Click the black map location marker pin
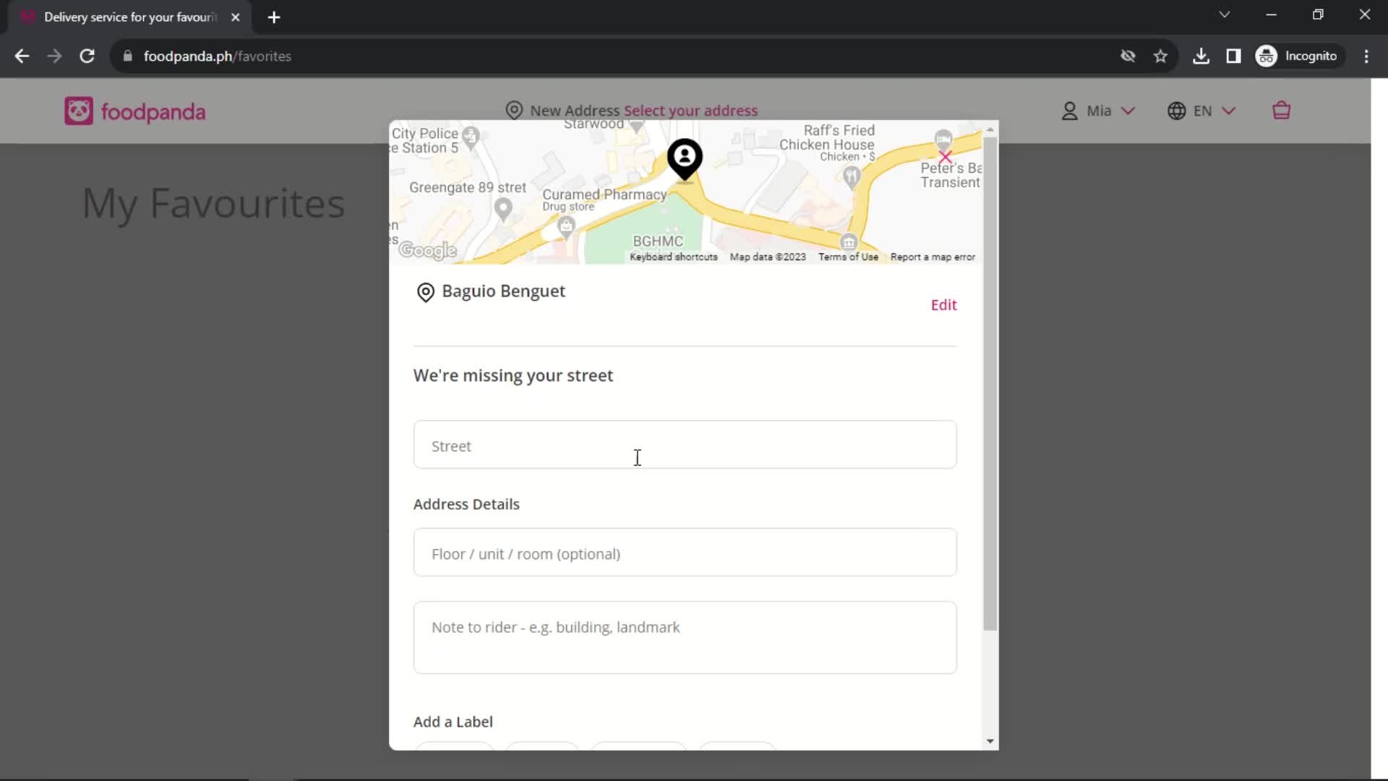This screenshot has height=781, width=1388. point(685,159)
